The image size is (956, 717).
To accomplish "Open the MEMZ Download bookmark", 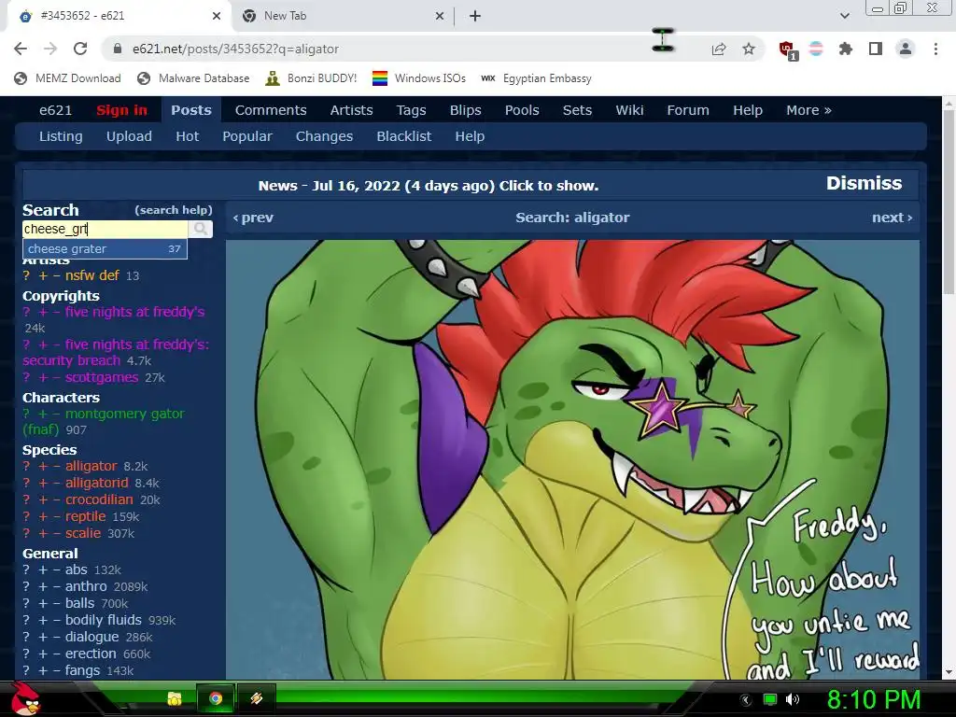I will tap(67, 78).
